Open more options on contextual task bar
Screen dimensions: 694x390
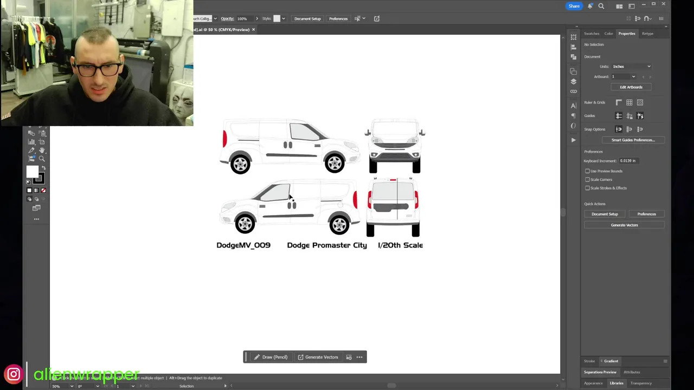(359, 357)
